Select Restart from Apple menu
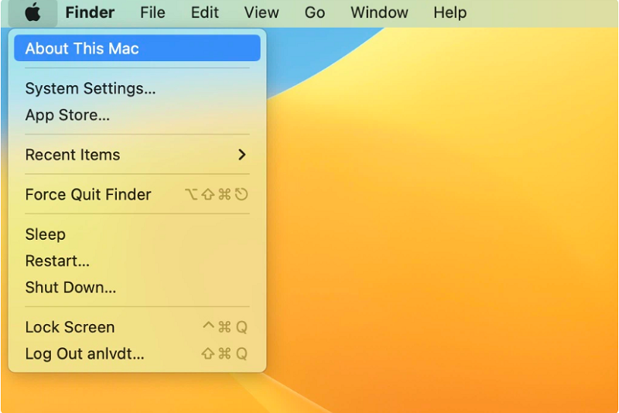Image resolution: width=619 pixels, height=413 pixels. click(x=137, y=261)
